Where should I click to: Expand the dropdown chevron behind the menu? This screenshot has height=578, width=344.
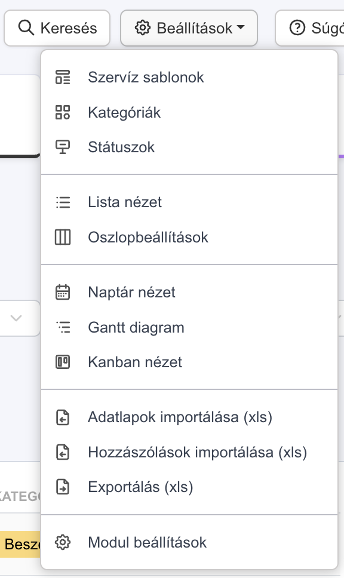pos(16,318)
